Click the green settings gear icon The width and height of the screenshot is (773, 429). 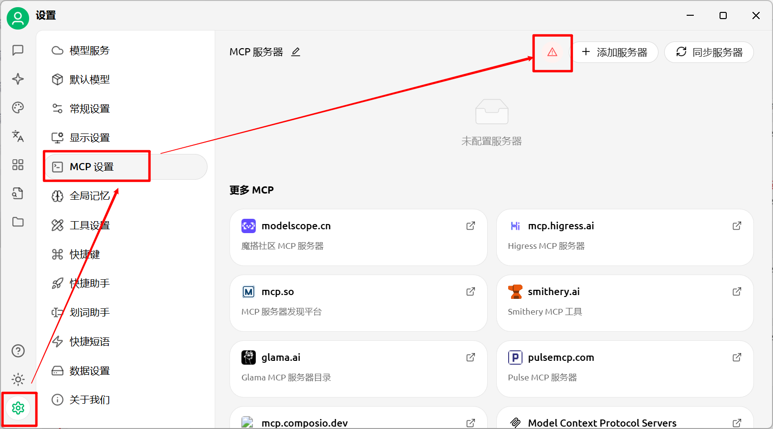pyautogui.click(x=18, y=408)
